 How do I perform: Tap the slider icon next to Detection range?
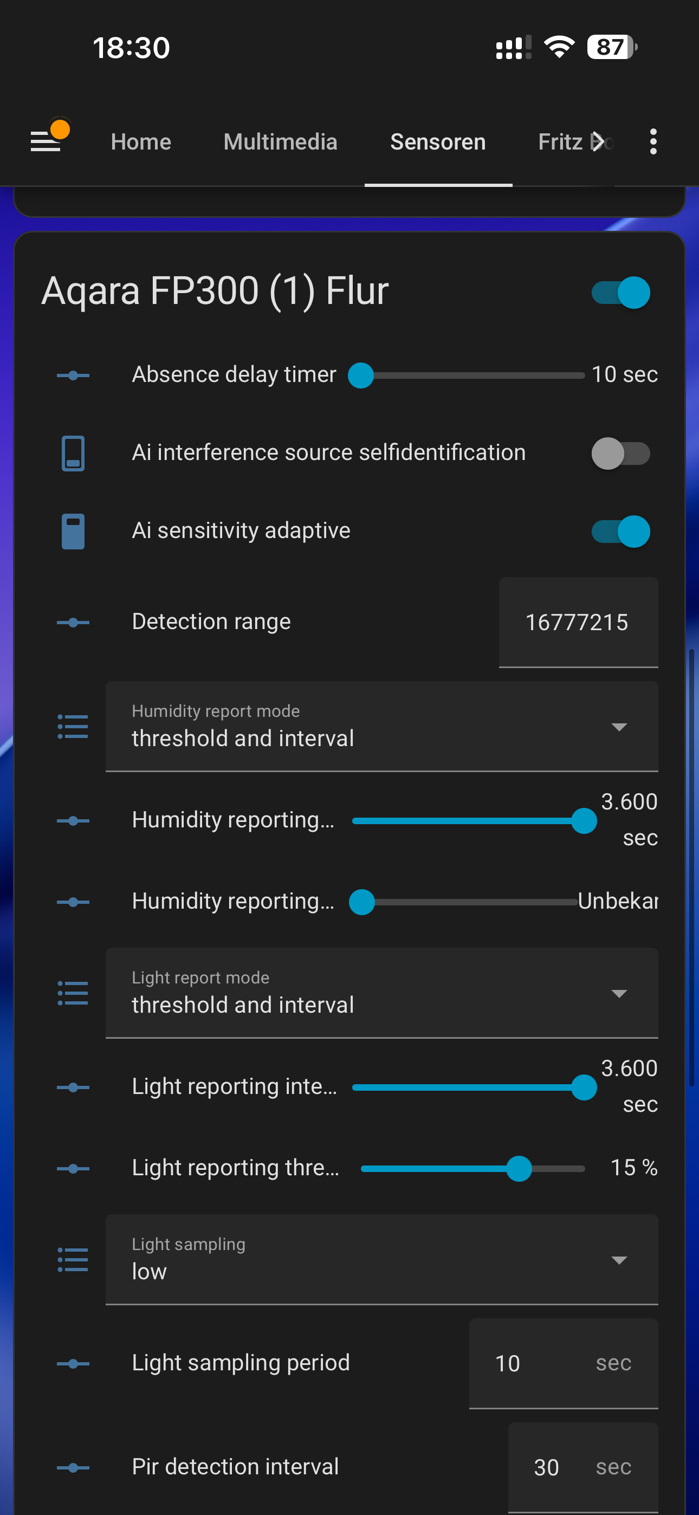[73, 622]
